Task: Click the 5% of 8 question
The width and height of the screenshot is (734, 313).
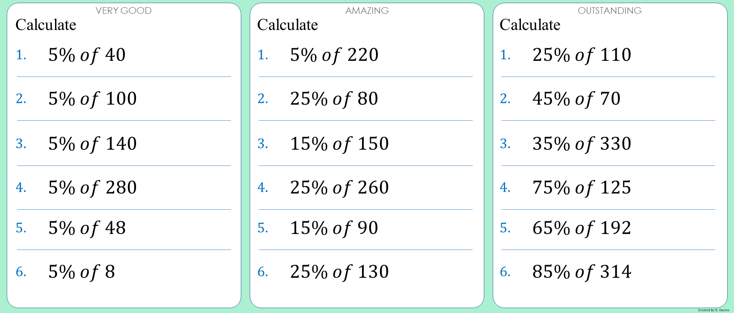Action: 82,272
